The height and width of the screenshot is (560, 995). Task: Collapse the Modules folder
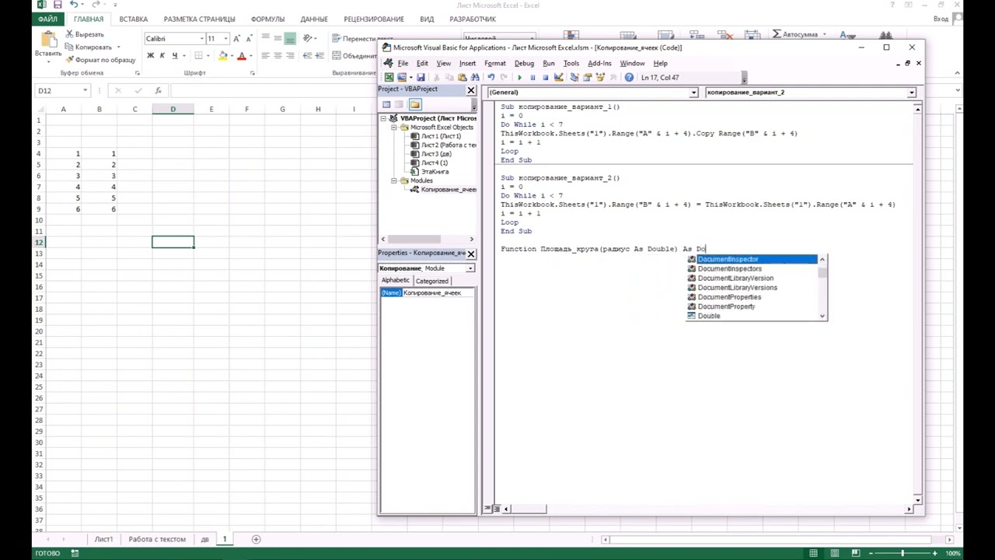click(x=394, y=180)
